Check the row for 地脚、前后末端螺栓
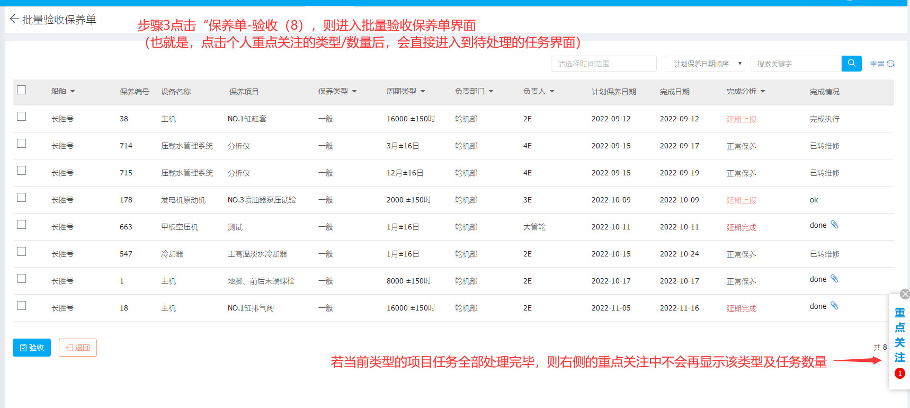Screen dimensions: 910x408 coord(21,279)
